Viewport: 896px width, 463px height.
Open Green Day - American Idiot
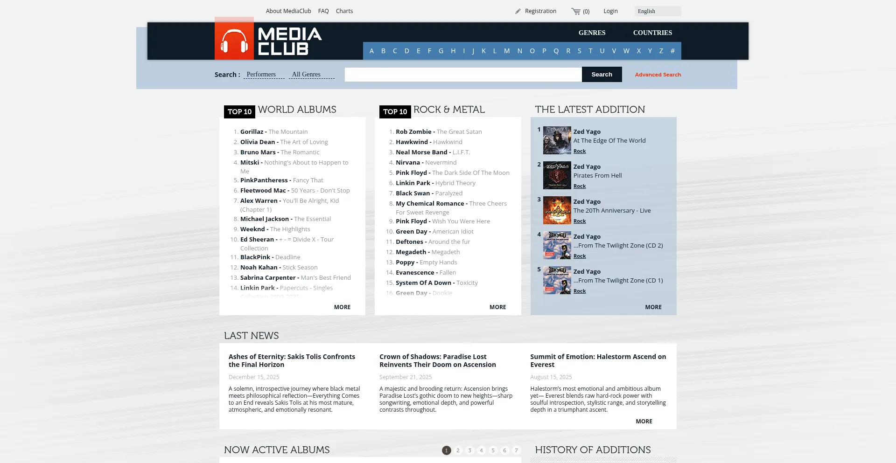[x=434, y=232]
